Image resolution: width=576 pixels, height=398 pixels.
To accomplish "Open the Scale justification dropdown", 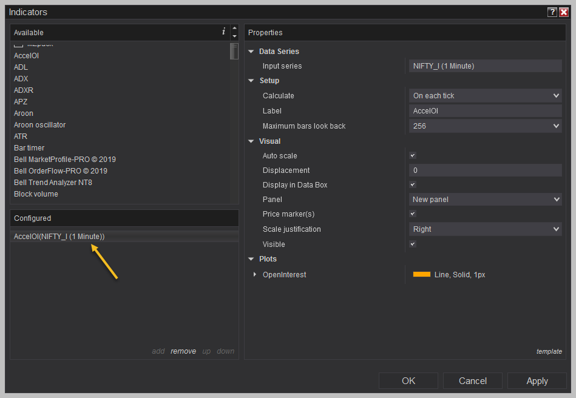I will [485, 229].
